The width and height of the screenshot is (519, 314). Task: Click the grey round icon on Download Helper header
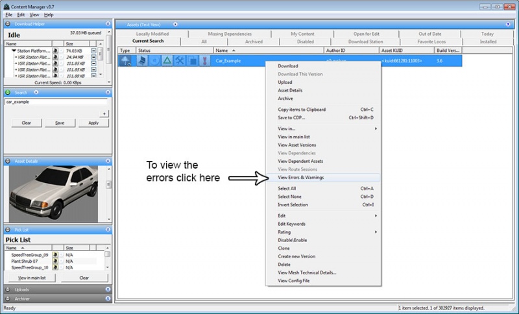(8, 24)
